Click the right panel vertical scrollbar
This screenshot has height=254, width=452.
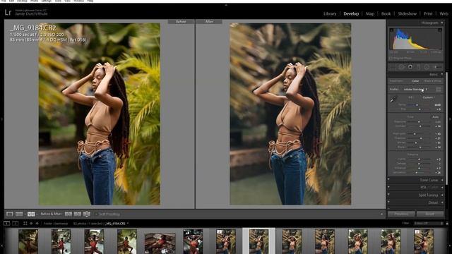446,128
